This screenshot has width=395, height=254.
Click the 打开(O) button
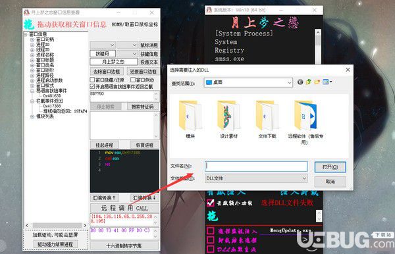(x=330, y=167)
